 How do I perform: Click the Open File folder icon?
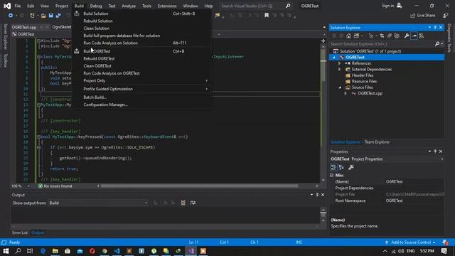click(43, 16)
